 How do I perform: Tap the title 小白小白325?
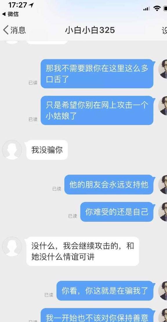(90, 30)
